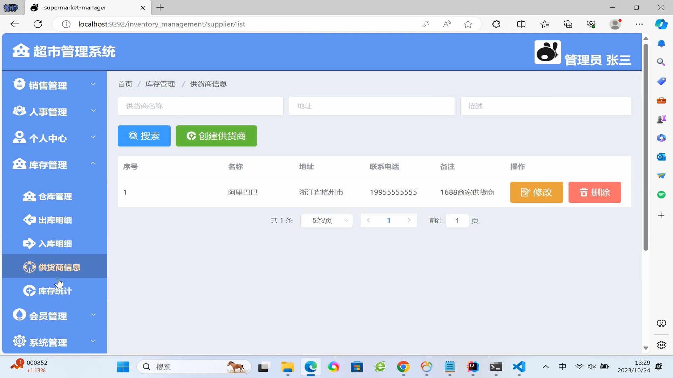The width and height of the screenshot is (673, 378).
Task: Open Visual Studio Code from taskbar
Action: [x=519, y=367]
